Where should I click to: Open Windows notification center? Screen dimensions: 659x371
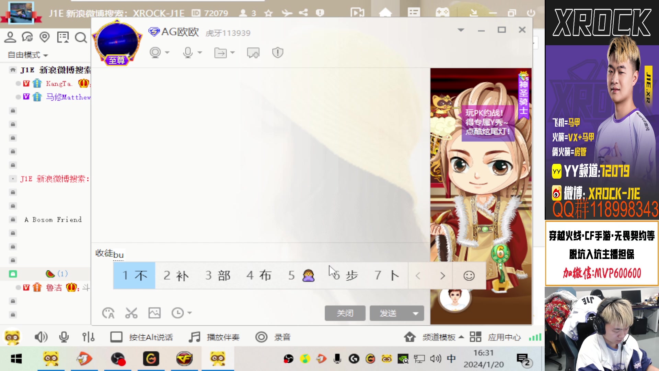(x=523, y=360)
